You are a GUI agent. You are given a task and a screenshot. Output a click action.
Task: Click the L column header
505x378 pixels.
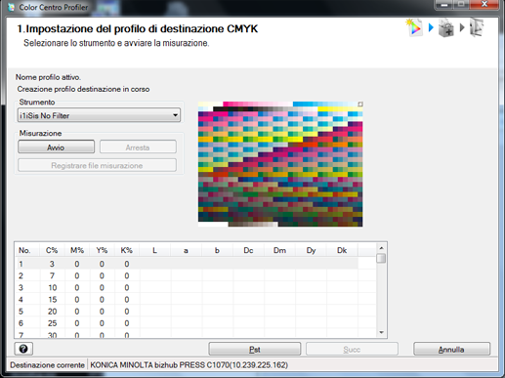[154, 250]
